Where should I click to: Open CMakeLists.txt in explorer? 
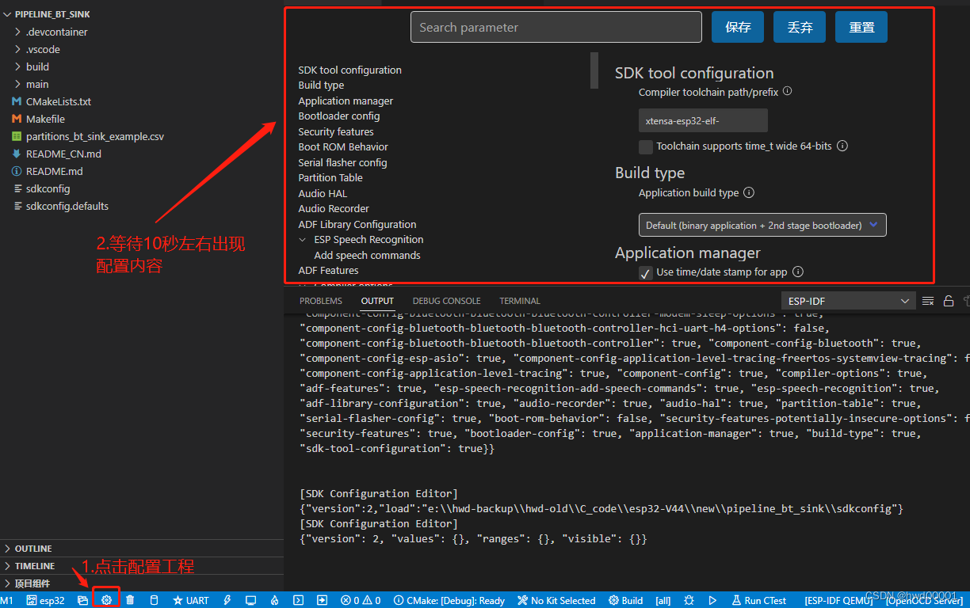click(59, 101)
